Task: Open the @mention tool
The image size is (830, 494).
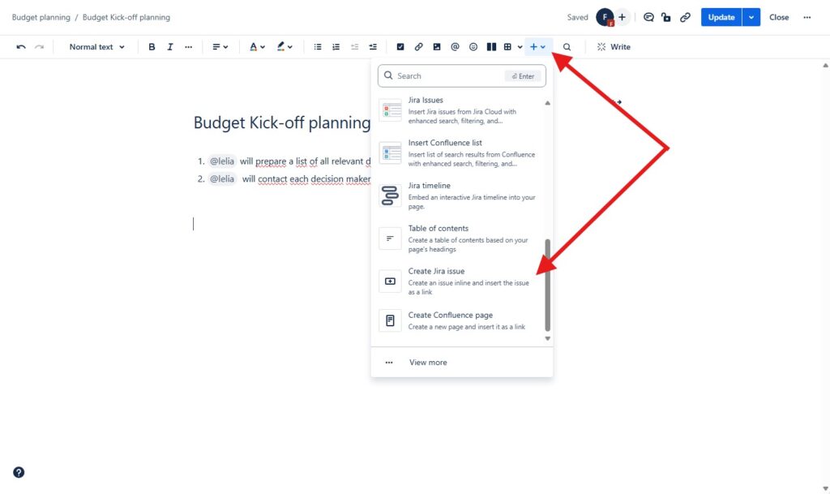Action: pyautogui.click(x=455, y=46)
